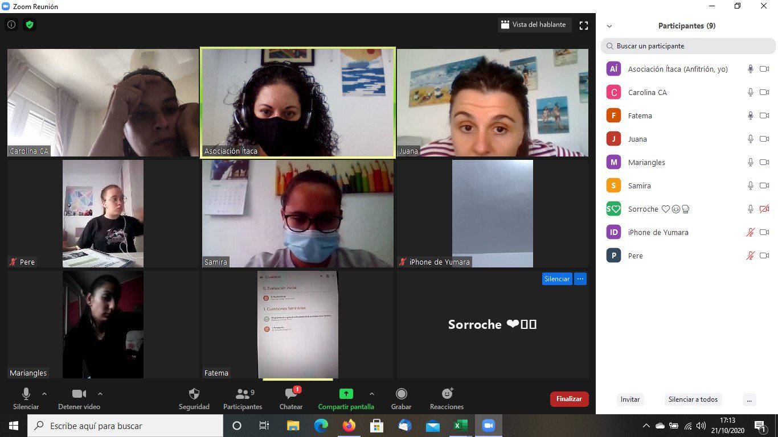Select Fatema shared document video tile

click(x=298, y=324)
